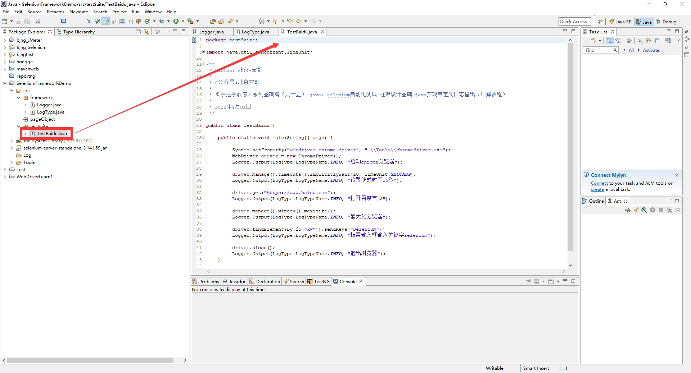Switch to the Type Hierarchy tab
The width and height of the screenshot is (691, 373).
point(76,32)
